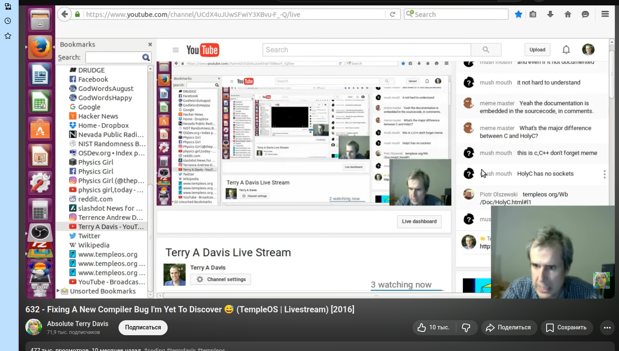Click the Firefox icon in the Ubuntu launcher
The height and width of the screenshot is (351, 619).
(40, 47)
